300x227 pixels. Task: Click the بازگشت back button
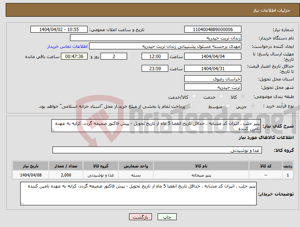point(140,217)
